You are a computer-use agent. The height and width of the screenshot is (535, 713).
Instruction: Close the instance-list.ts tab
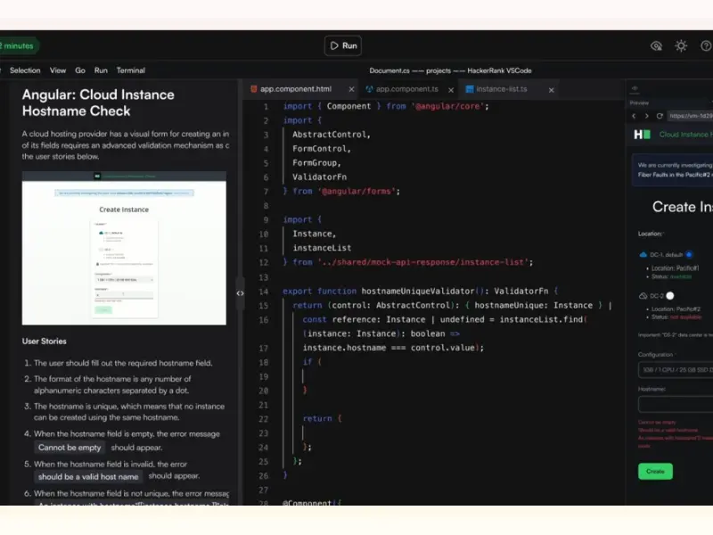[552, 89]
